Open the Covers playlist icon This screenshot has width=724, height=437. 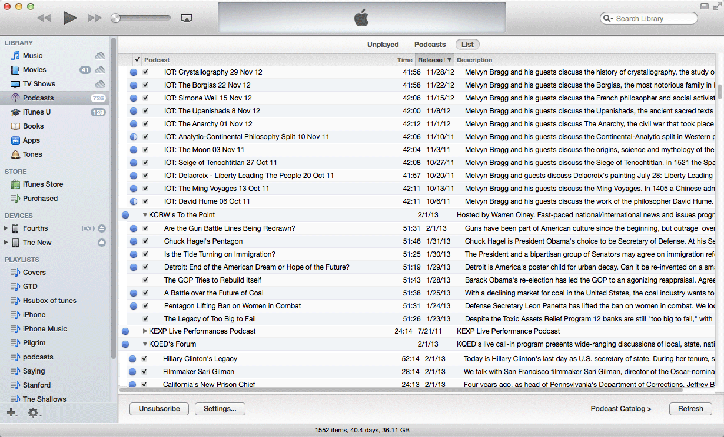(x=16, y=273)
